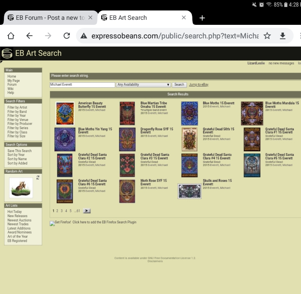Click the next page arrow button
Image resolution: width=301 pixels, height=294 pixels.
pyautogui.click(x=86, y=211)
